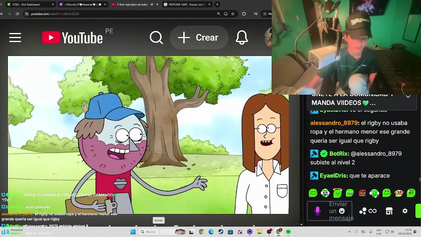Viewport: 421px width, 237px height.
Task: Open a new browser tab
Action: coord(217,5)
